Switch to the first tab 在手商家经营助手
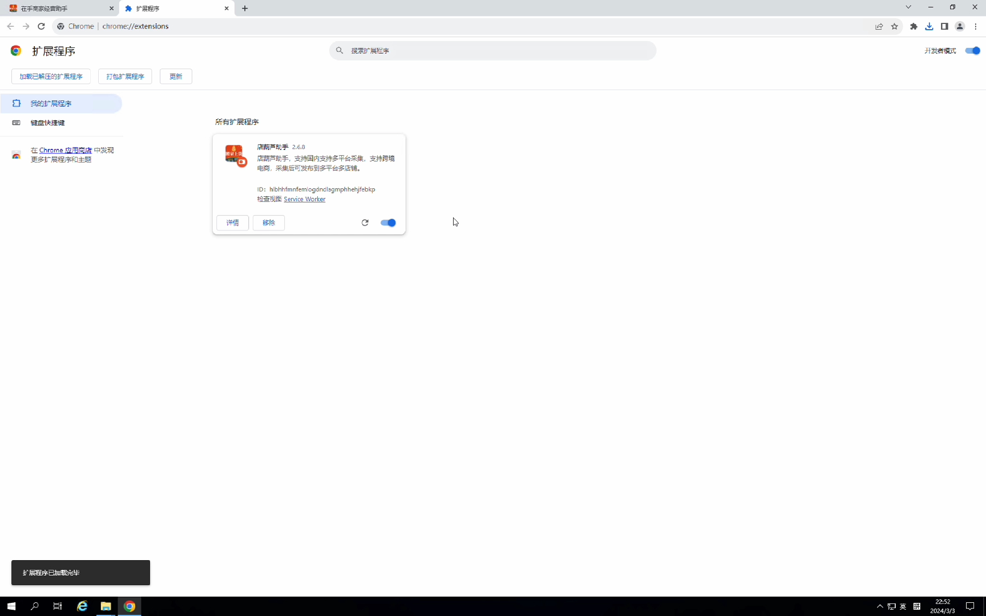Viewport: 986px width, 616px height. point(61,9)
